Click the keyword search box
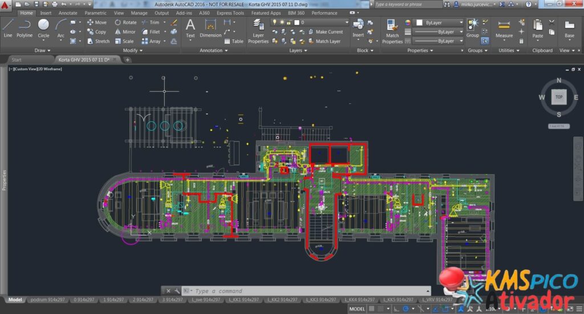This screenshot has width=584, height=314. [408, 5]
